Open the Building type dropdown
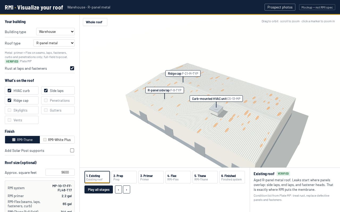The height and width of the screenshot is (212, 340). click(x=55, y=32)
